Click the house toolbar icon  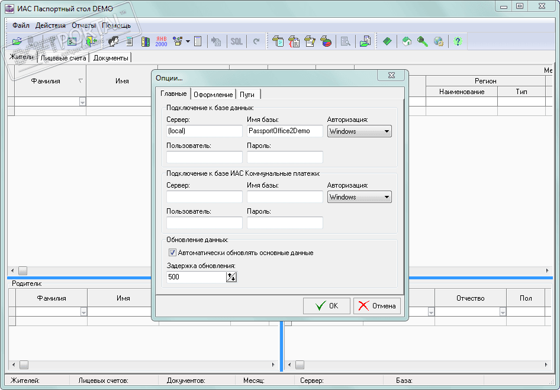(407, 41)
